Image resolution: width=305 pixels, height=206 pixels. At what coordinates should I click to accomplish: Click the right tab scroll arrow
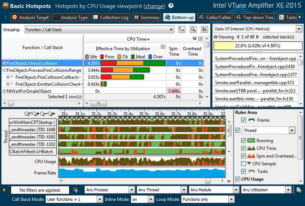click(x=300, y=17)
